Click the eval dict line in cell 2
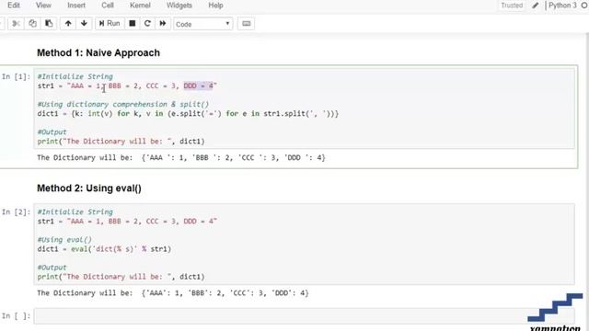589x331 pixels. click(104, 249)
